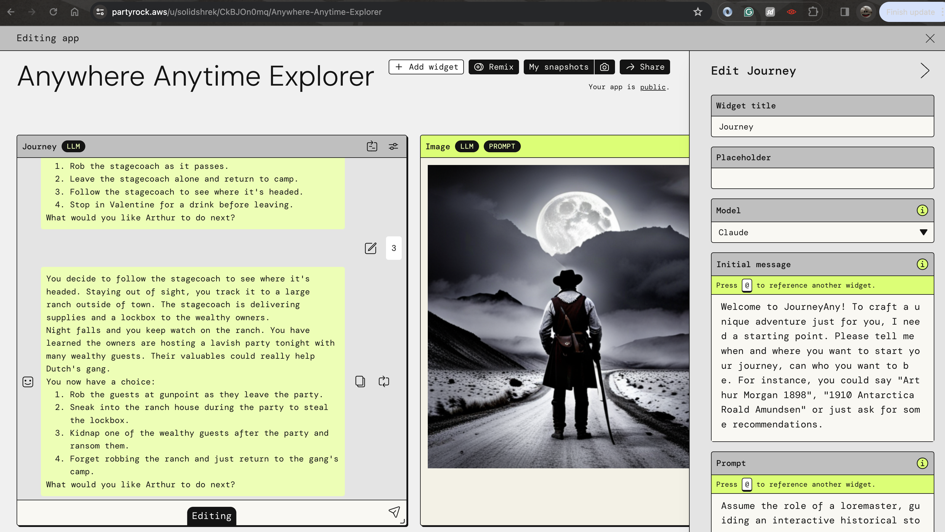Click the Journey widget export icon
Image resolution: width=945 pixels, height=532 pixels.
point(371,146)
